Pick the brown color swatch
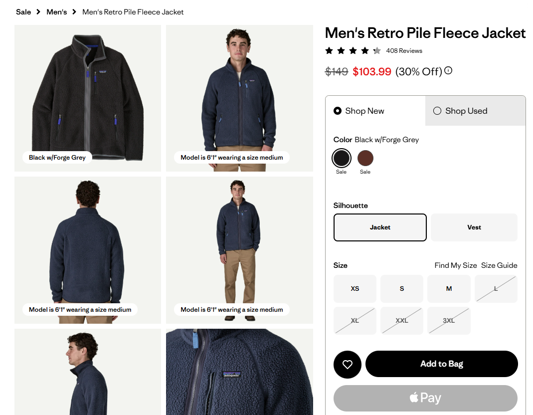This screenshot has height=415, width=533. [x=365, y=159]
